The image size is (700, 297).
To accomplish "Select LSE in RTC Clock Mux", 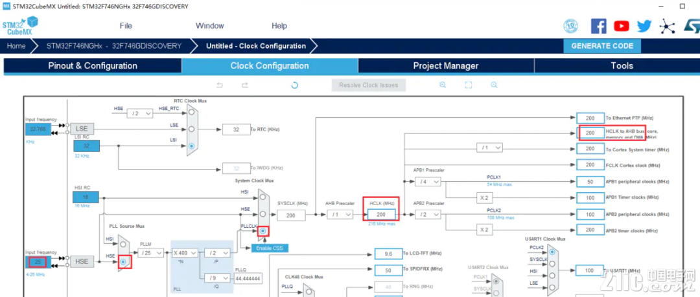I will tap(191, 129).
